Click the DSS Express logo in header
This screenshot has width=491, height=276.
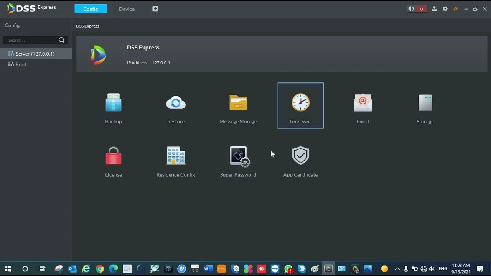(31, 8)
